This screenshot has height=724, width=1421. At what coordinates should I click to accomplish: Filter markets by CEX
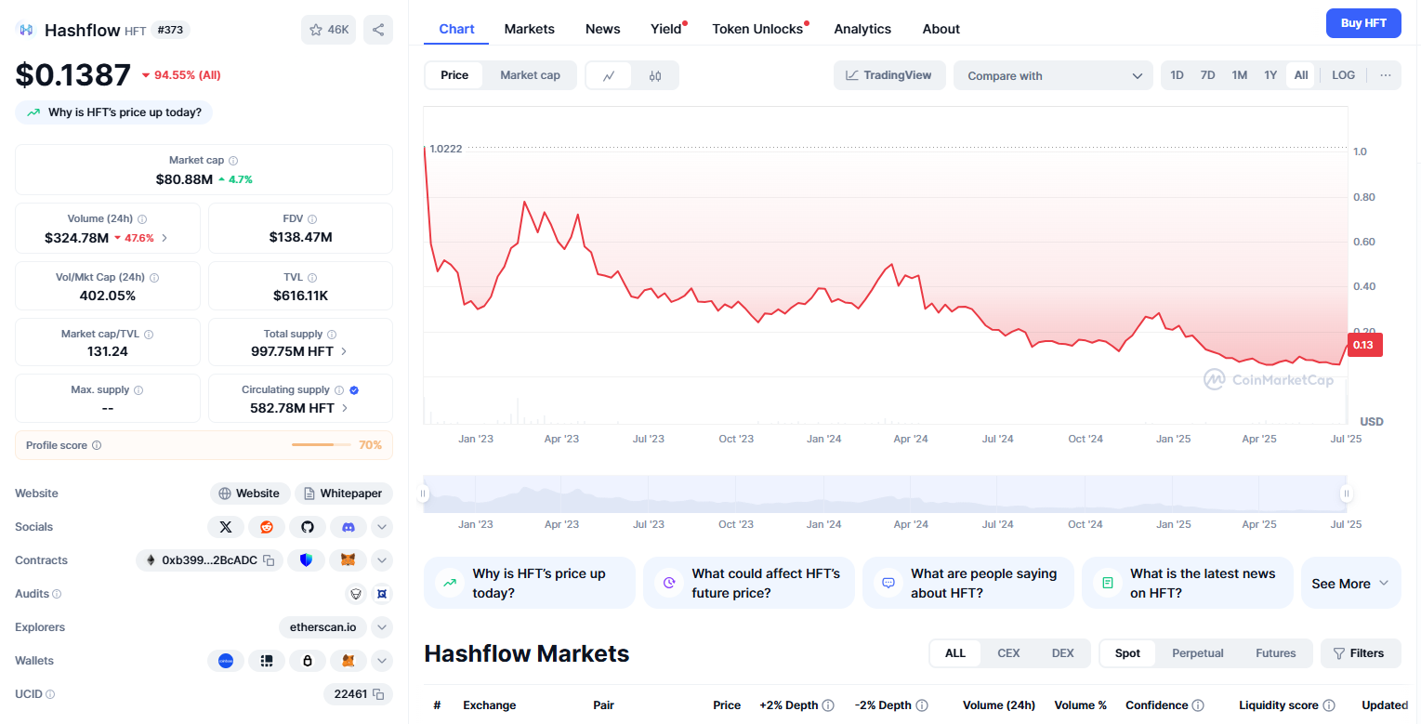pyautogui.click(x=1008, y=653)
